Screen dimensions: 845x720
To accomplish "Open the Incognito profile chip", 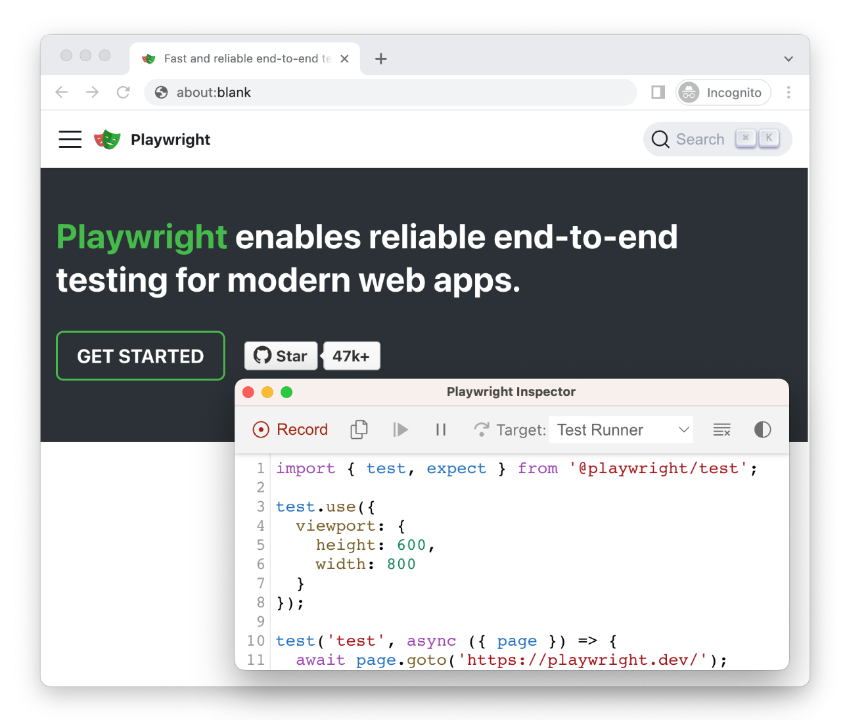I will coord(723,93).
